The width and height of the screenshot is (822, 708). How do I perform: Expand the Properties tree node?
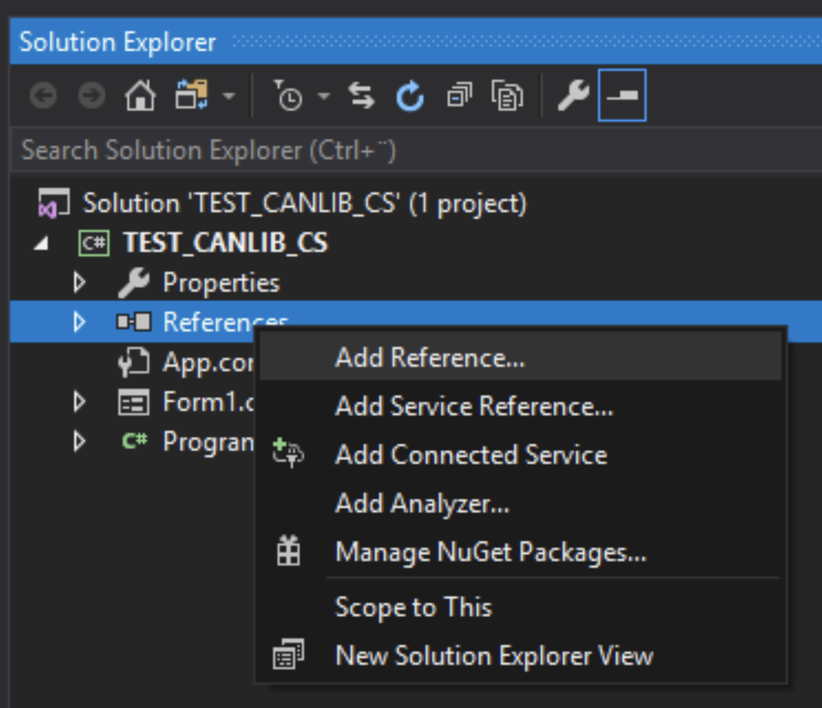tap(79, 283)
